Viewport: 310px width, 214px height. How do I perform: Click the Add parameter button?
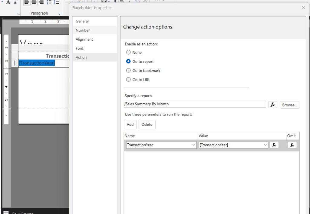130,125
